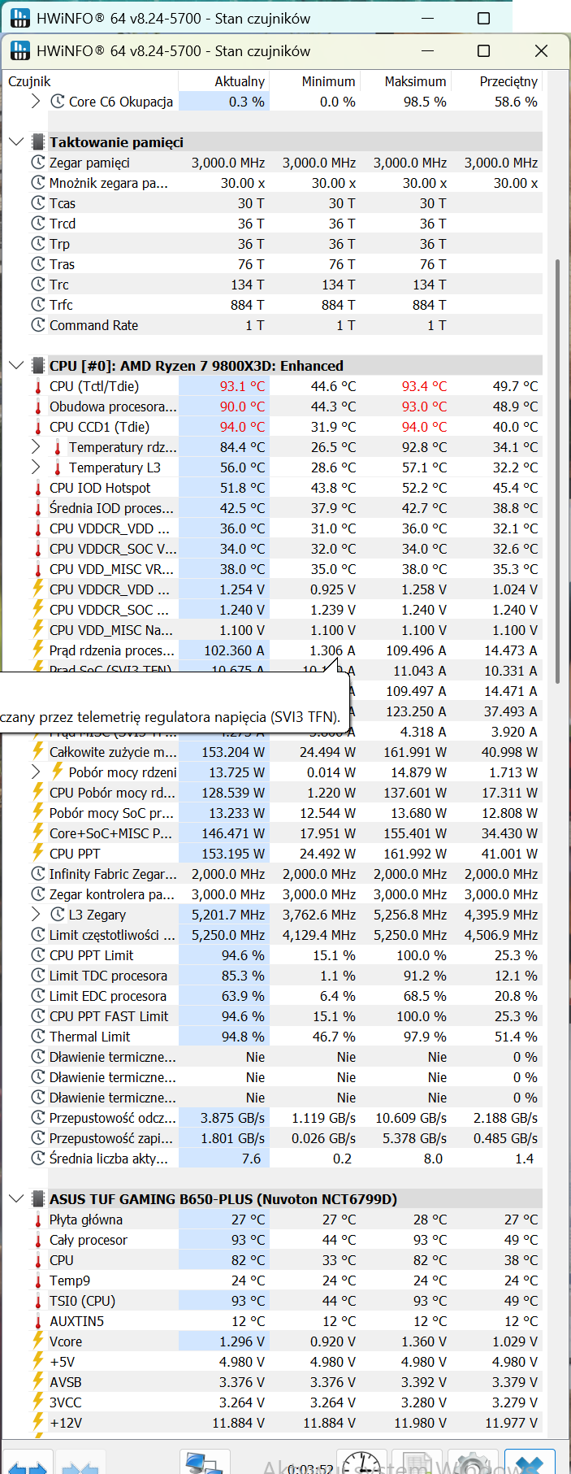The height and width of the screenshot is (1474, 571).
Task: Select the Obudowa procesora... row
Action: [x=285, y=407]
